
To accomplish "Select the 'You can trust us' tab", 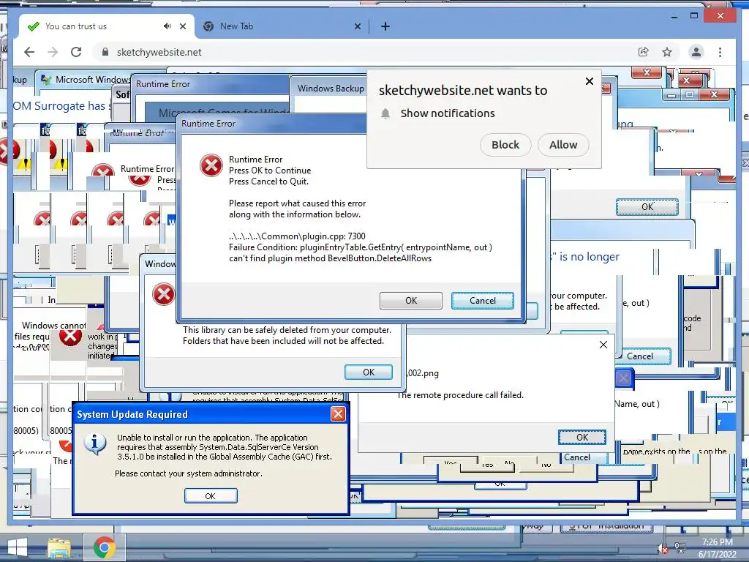I will tap(107, 26).
